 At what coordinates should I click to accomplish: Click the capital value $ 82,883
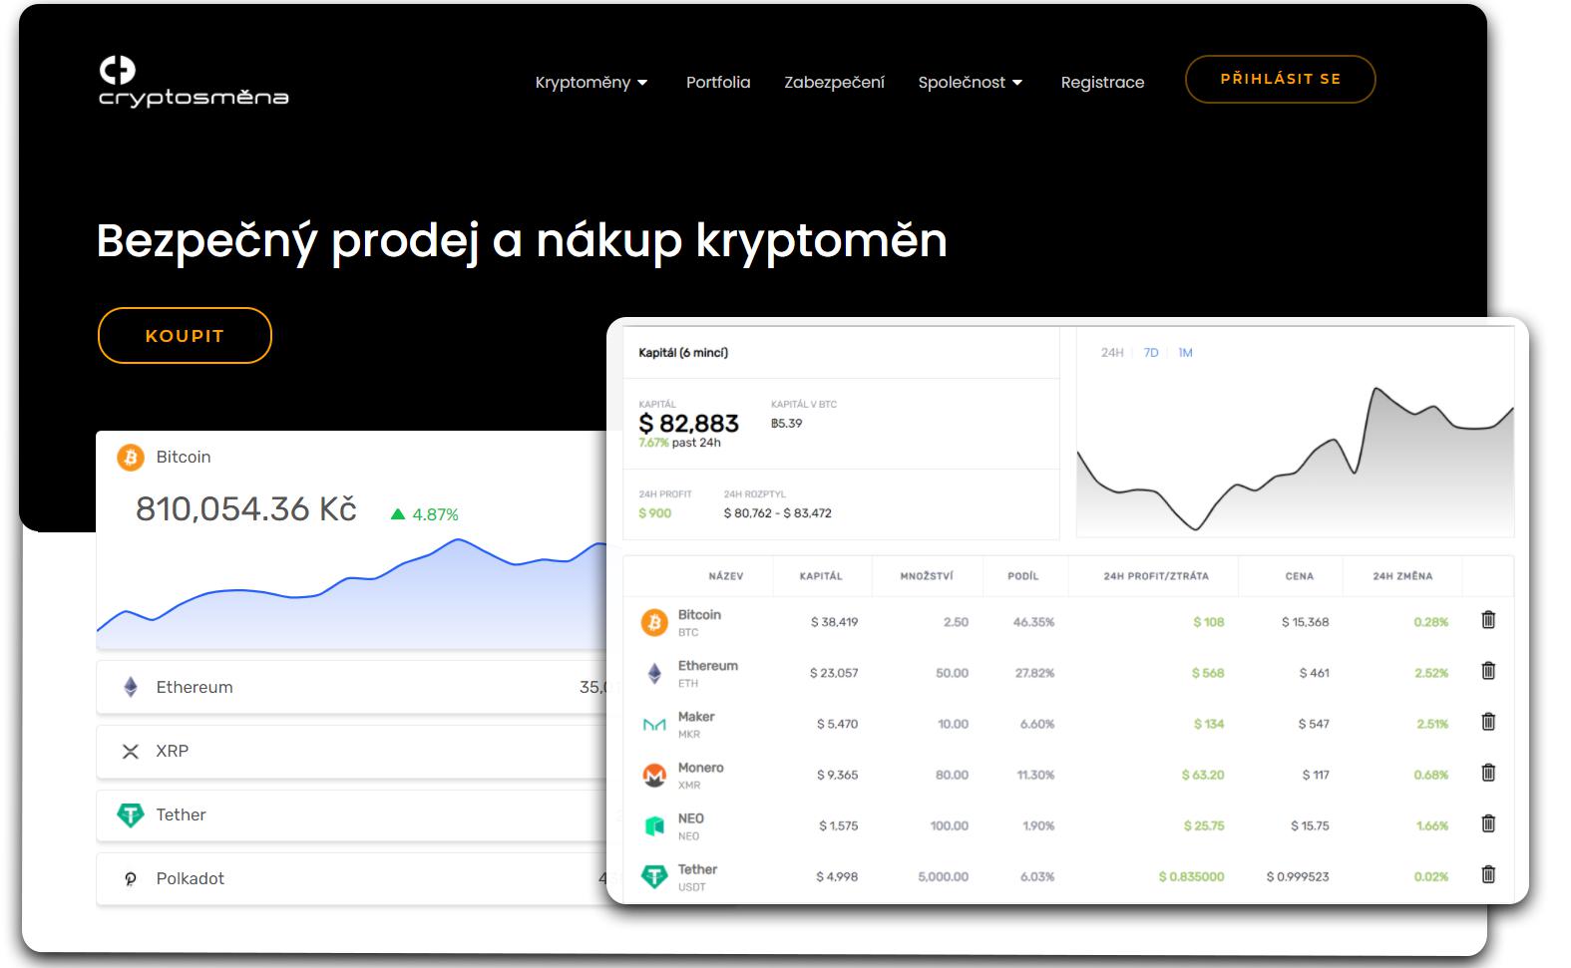(x=688, y=424)
